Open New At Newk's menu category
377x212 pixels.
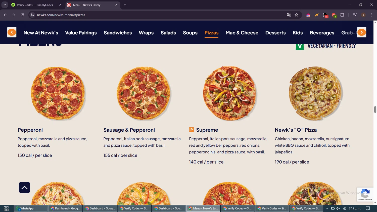pos(41,33)
